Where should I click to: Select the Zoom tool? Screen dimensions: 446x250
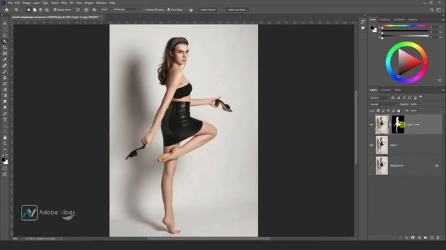tap(5, 144)
